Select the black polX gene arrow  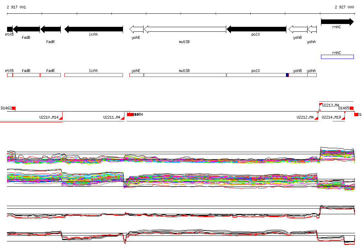(257, 29)
